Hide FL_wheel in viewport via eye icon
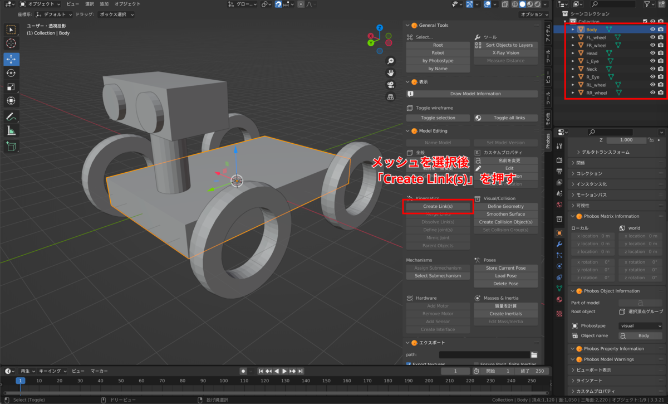Viewport: 668px width, 404px height. (x=652, y=37)
